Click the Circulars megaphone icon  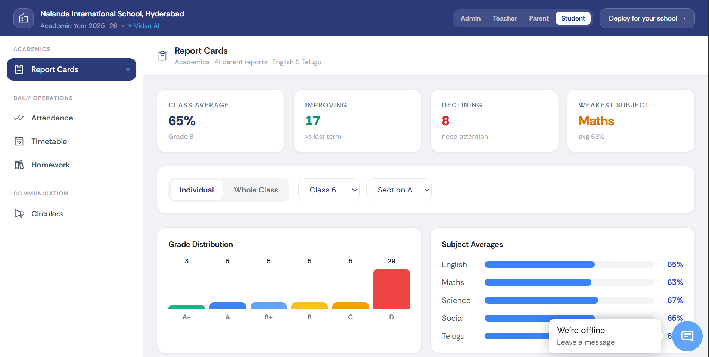click(x=19, y=214)
